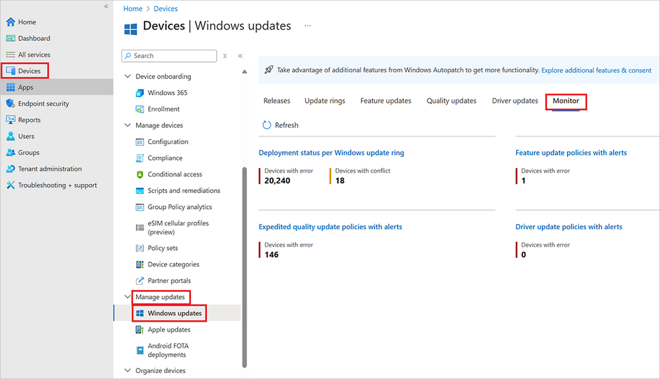Open the Configuration icon
This screenshot has height=379, width=660.
pos(140,142)
